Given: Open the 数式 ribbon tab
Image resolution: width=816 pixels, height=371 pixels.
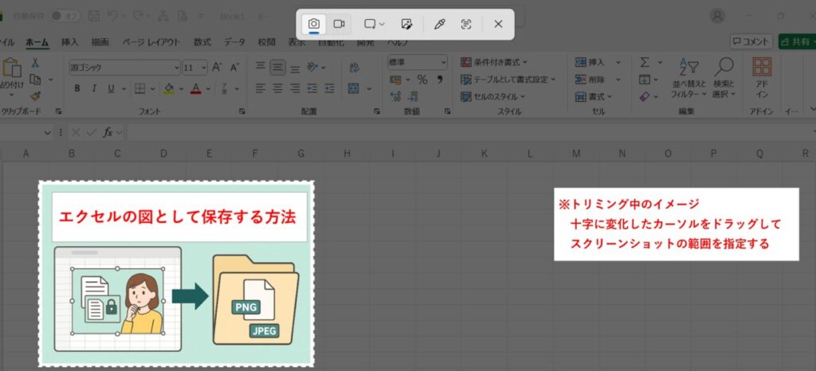Looking at the screenshot, I should point(202,42).
